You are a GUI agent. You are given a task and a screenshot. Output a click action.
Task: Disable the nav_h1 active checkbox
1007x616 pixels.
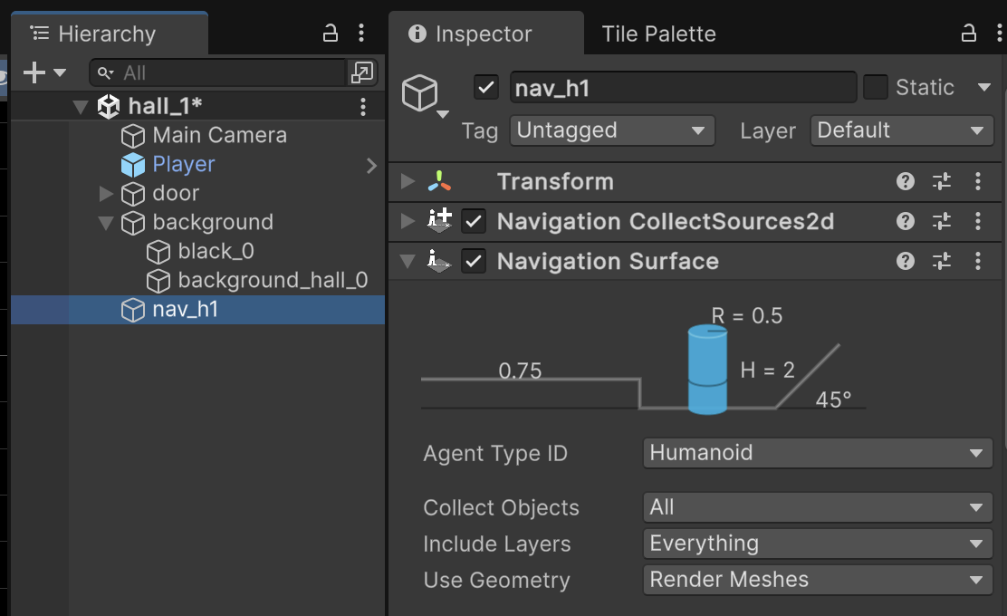click(486, 87)
